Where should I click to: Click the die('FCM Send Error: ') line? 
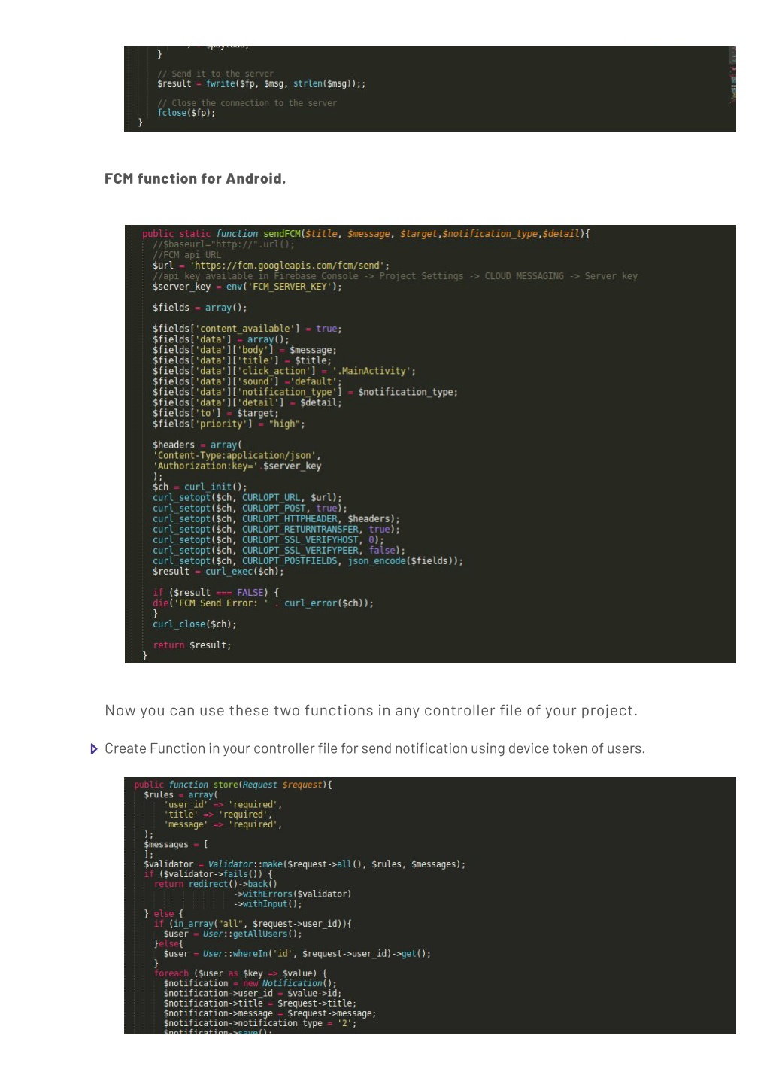[x=262, y=603]
